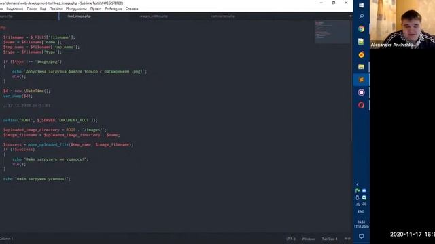Screen dimensions: 435x244
Task: Open File Explorer from the taskbar
Action: coord(361,67)
